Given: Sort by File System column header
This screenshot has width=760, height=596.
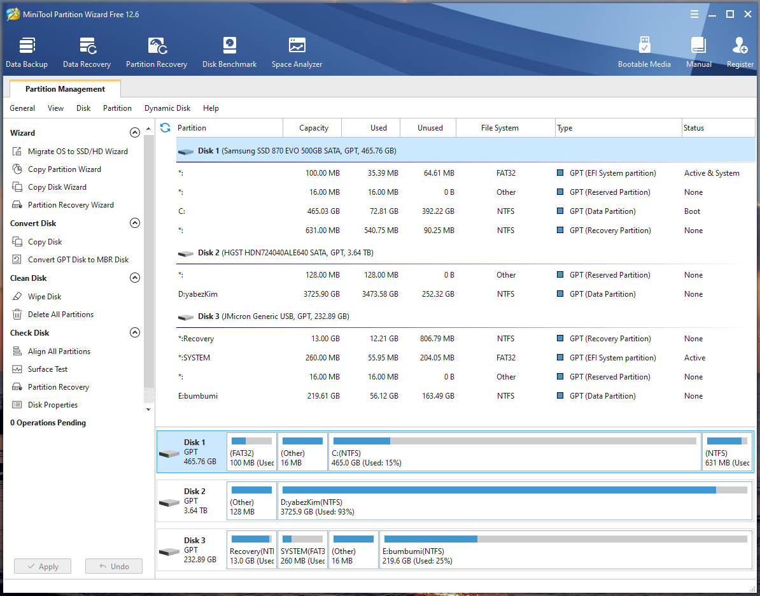Looking at the screenshot, I should [x=505, y=128].
